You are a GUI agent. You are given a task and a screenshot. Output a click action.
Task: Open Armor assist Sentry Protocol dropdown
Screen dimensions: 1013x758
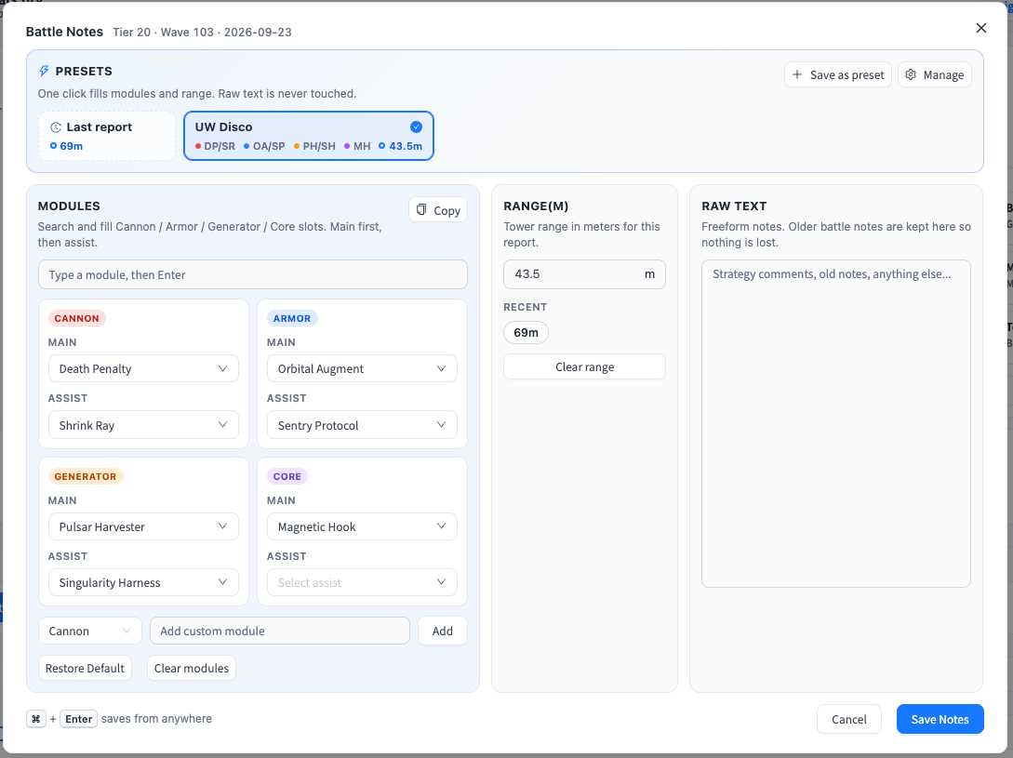pyautogui.click(x=362, y=425)
